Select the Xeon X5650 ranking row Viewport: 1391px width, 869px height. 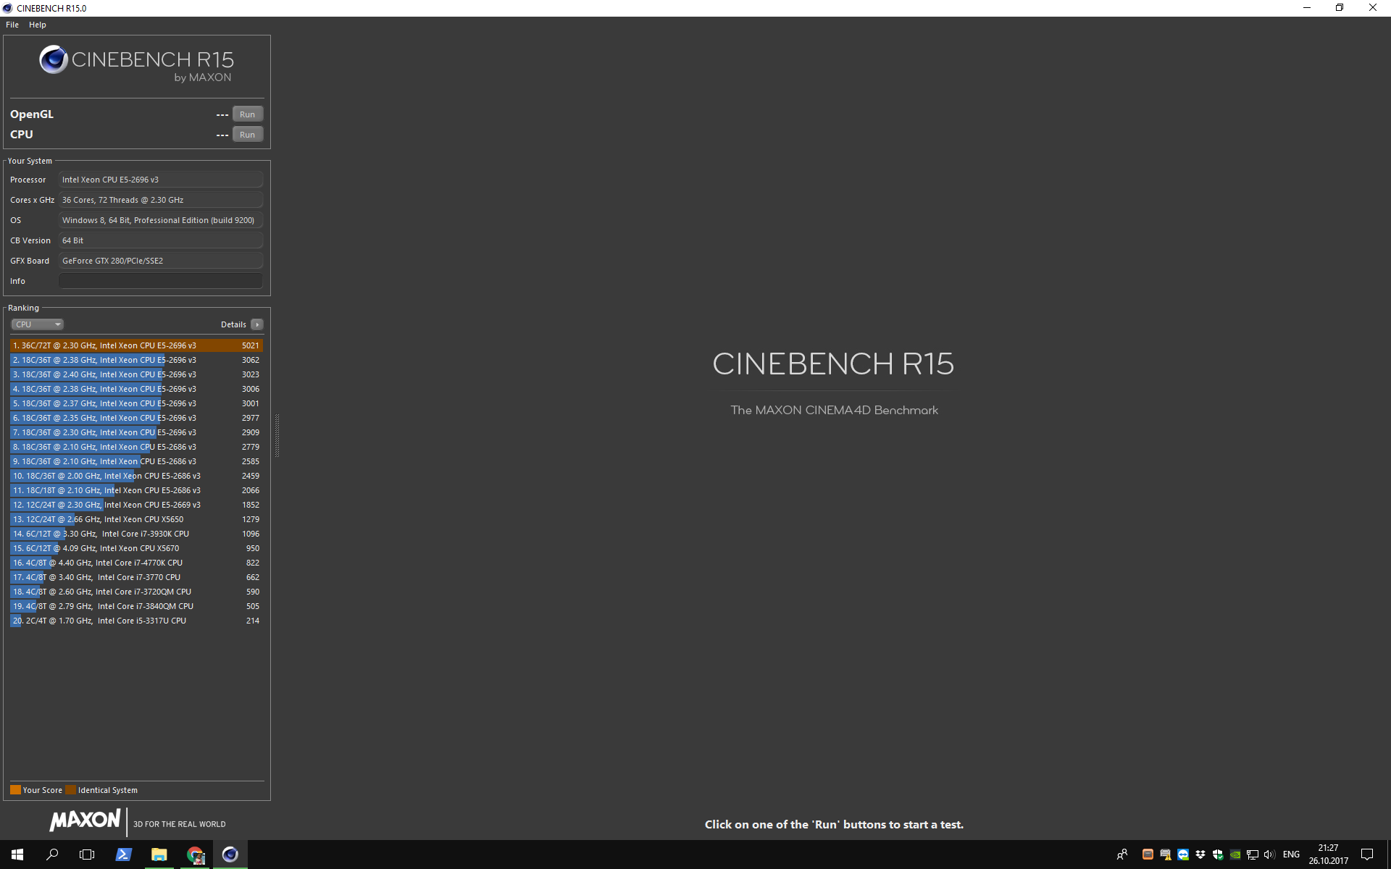[136, 519]
